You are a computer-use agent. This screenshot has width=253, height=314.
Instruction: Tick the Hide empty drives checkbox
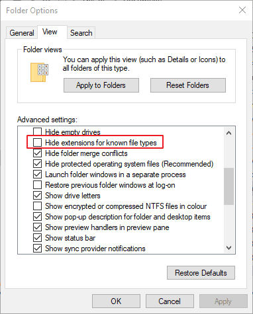click(37, 132)
